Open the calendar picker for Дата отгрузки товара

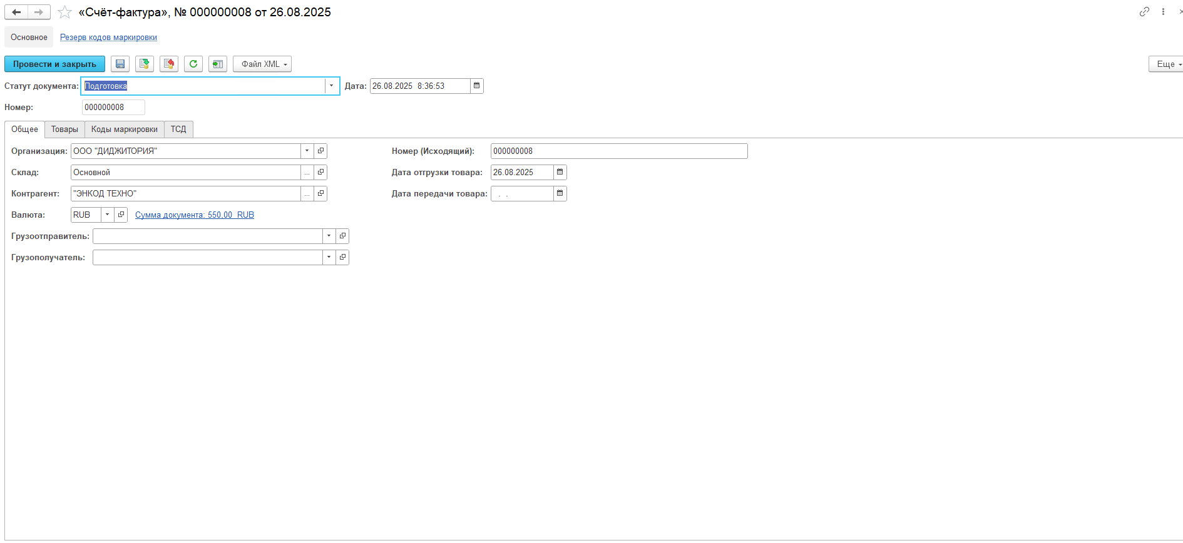tap(560, 172)
